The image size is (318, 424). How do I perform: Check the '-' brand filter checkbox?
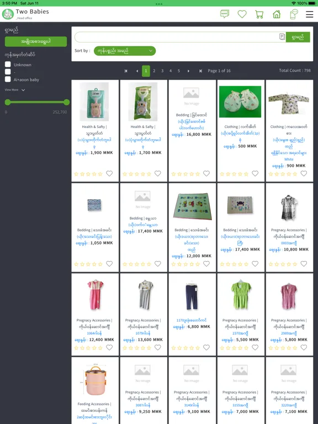click(x=8, y=72)
